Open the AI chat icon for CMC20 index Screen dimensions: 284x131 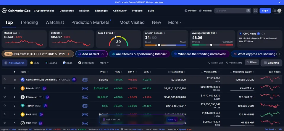coord(74,80)
